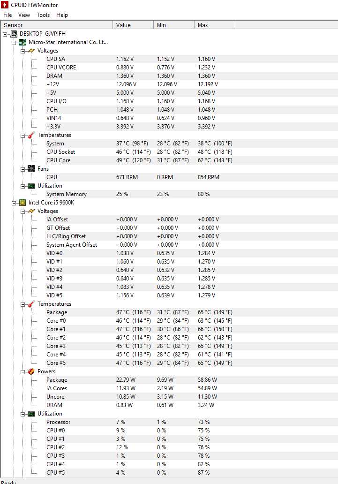Select the System temperature row

pyautogui.click(x=191, y=144)
